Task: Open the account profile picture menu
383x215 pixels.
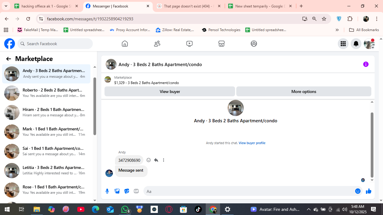Action: point(369,44)
